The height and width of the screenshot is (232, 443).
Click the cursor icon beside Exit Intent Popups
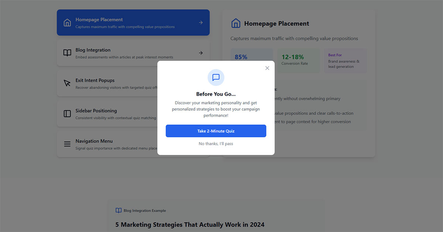67,83
